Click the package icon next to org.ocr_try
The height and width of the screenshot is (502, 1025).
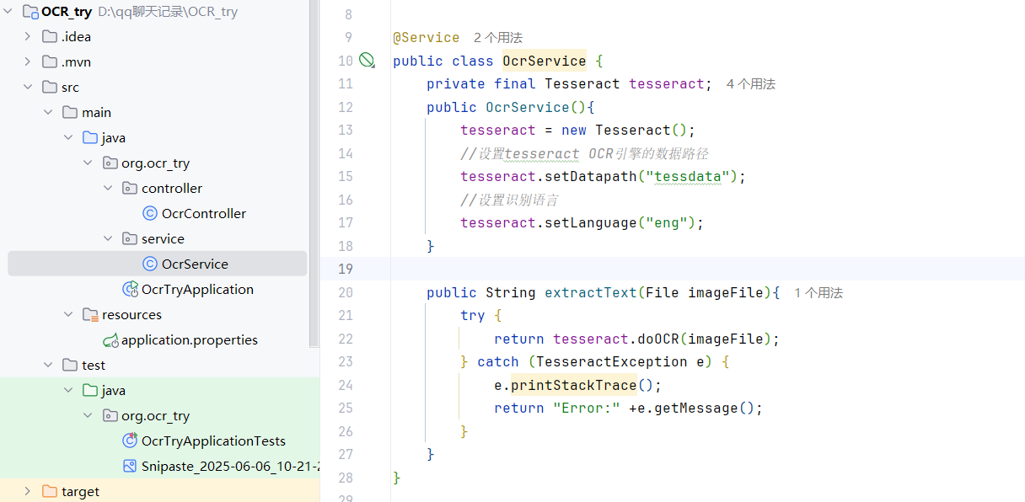tap(108, 163)
